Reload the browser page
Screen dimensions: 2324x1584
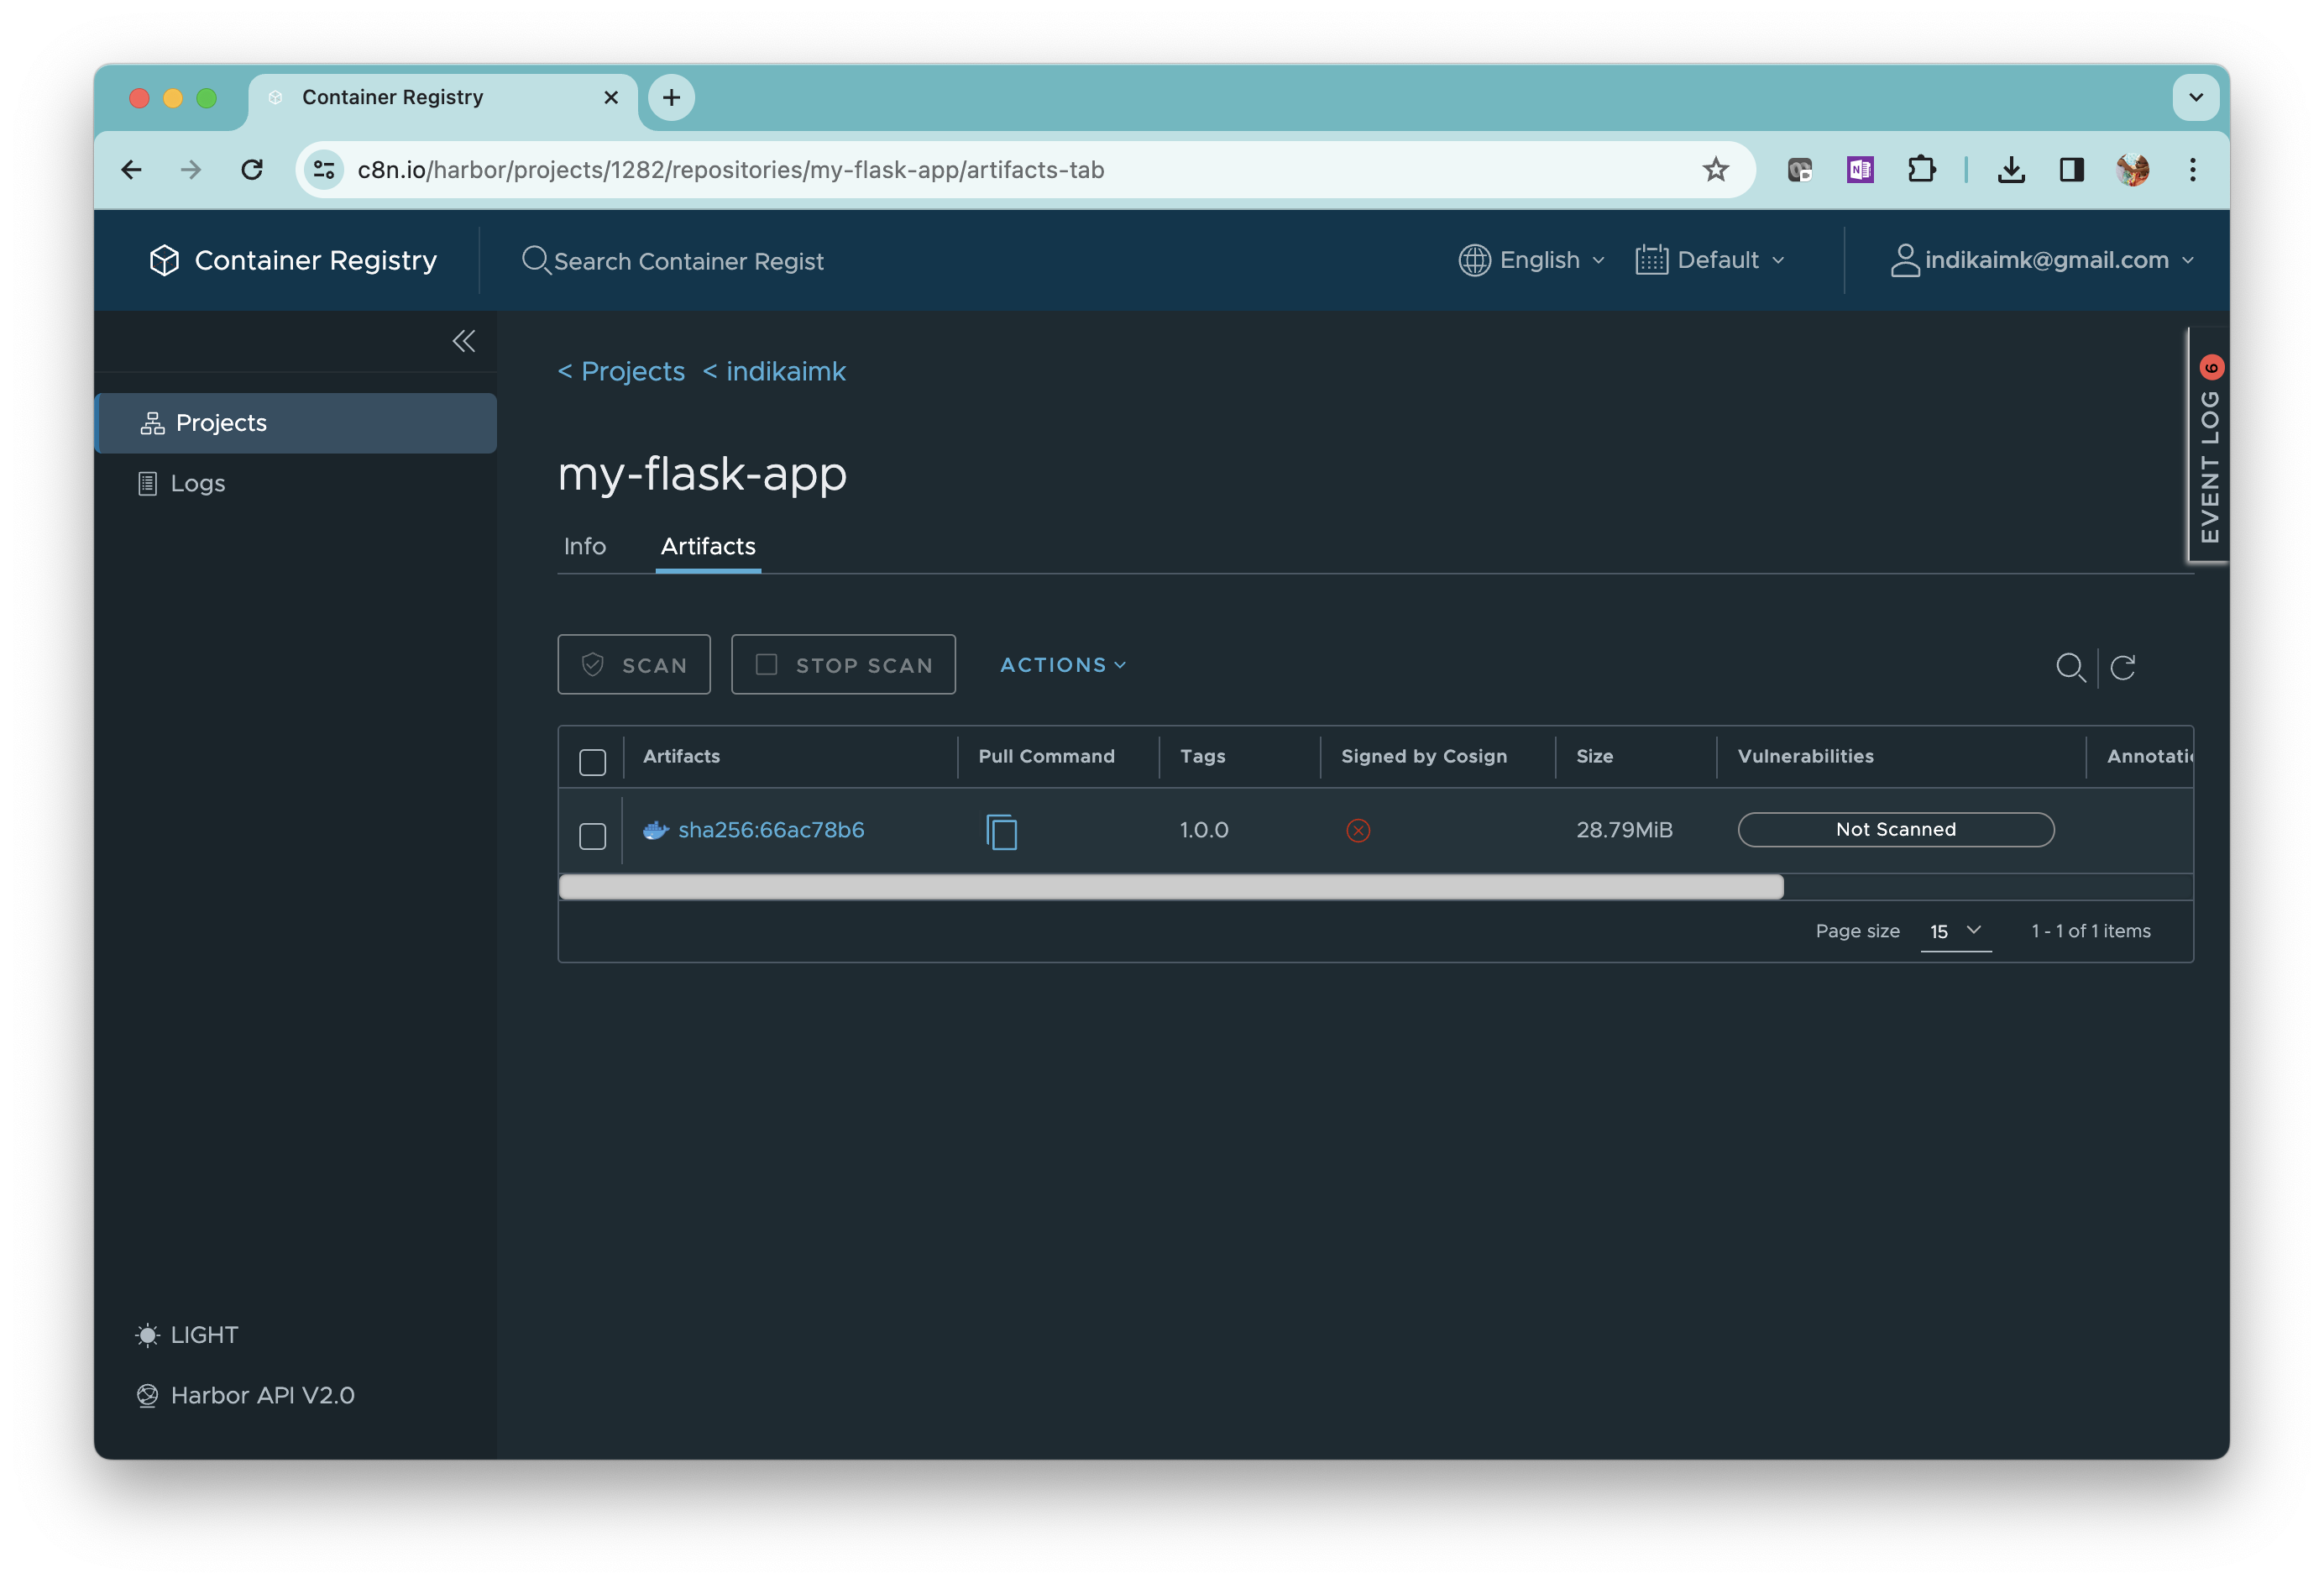click(x=252, y=170)
